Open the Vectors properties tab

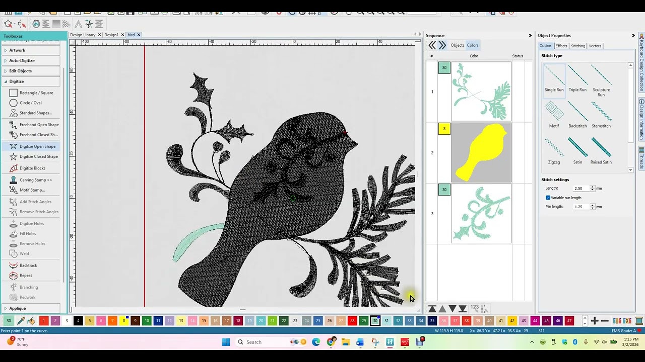point(595,46)
